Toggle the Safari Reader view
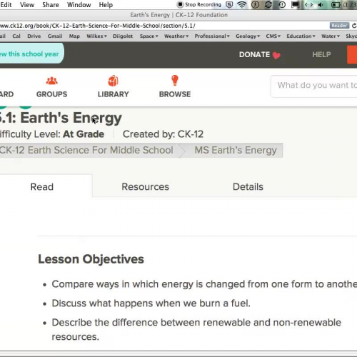The image size is (357, 357). (x=339, y=26)
